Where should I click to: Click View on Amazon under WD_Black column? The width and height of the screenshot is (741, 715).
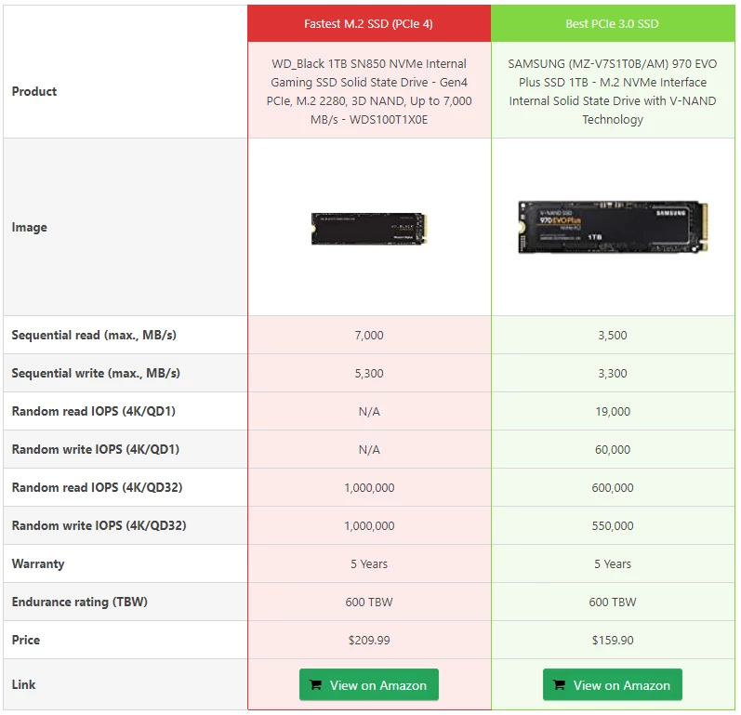pyautogui.click(x=368, y=684)
